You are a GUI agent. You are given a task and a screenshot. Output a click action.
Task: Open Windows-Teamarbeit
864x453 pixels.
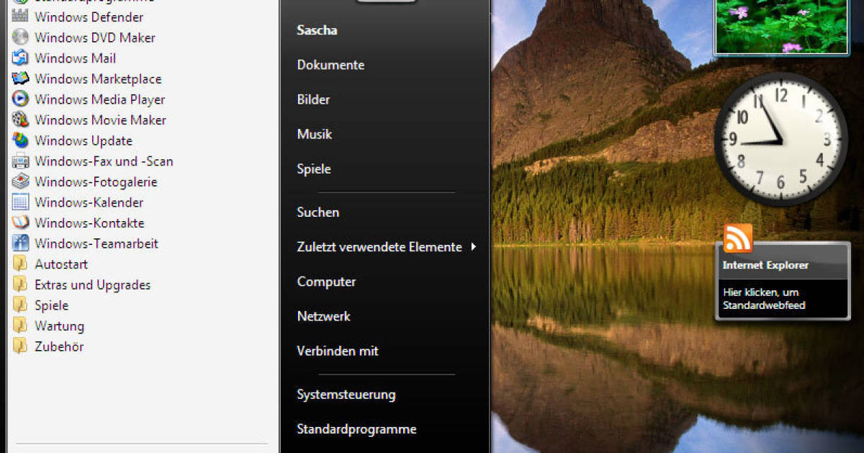click(96, 243)
